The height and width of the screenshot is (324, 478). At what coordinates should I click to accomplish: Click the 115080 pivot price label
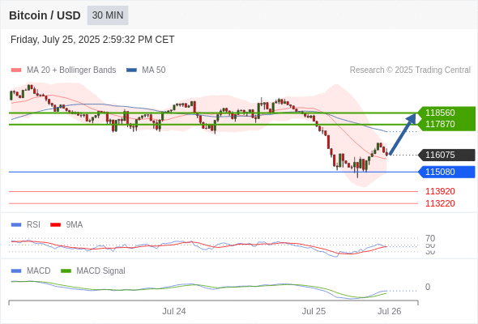pos(446,172)
